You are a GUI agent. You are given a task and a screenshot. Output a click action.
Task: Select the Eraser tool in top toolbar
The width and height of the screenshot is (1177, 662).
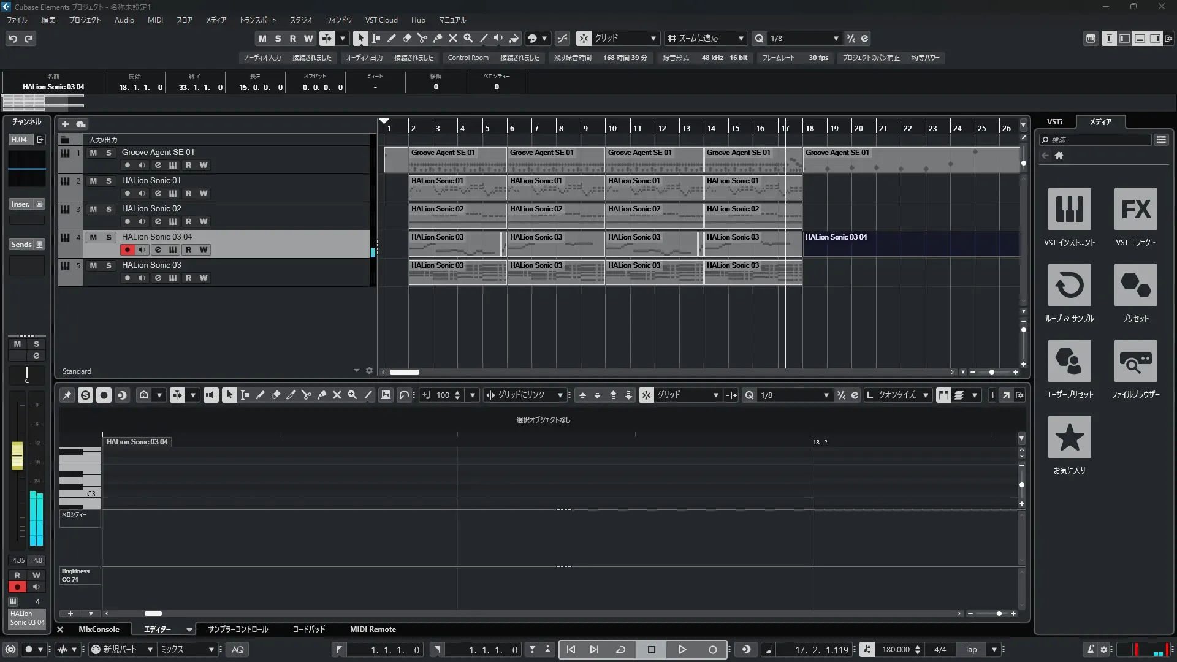tap(406, 38)
